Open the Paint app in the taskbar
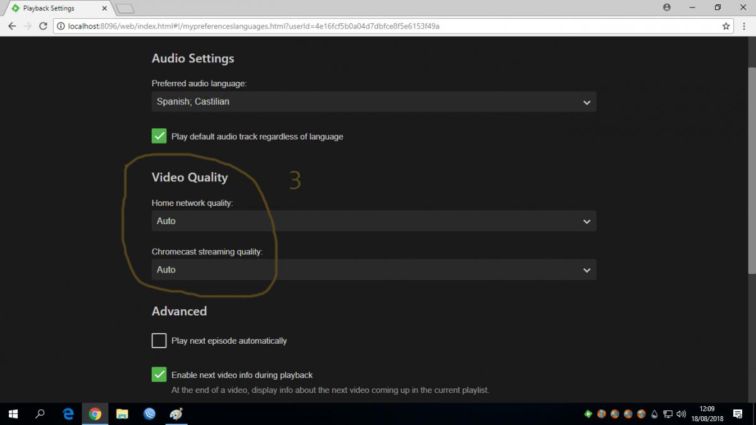 176,414
